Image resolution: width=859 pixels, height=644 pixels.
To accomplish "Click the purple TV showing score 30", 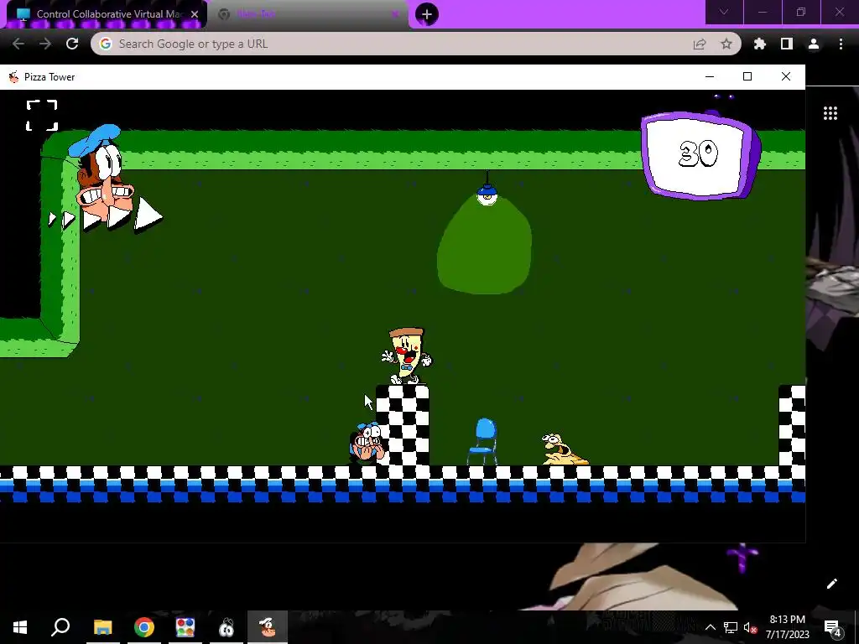I will (700, 154).
